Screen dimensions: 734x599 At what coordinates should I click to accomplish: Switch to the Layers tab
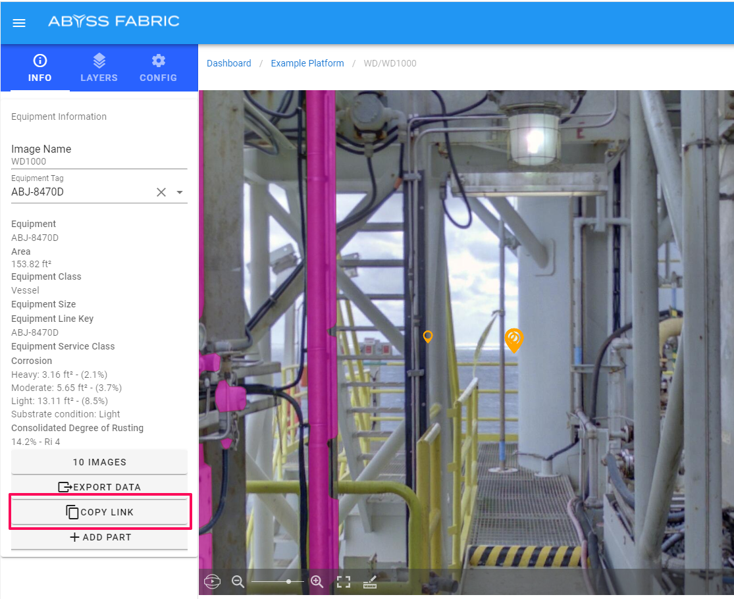pos(99,68)
